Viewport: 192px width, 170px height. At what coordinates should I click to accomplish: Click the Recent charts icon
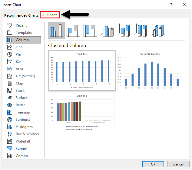[x=10, y=25]
